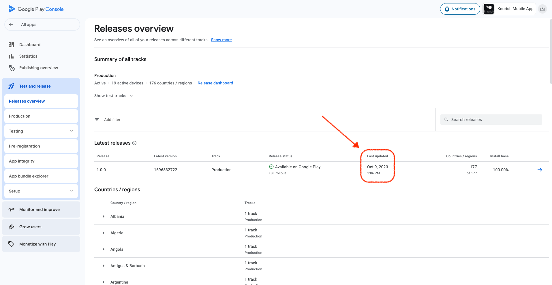Open release 1.0.0 details arrow
Image resolution: width=552 pixels, height=285 pixels.
(540, 170)
